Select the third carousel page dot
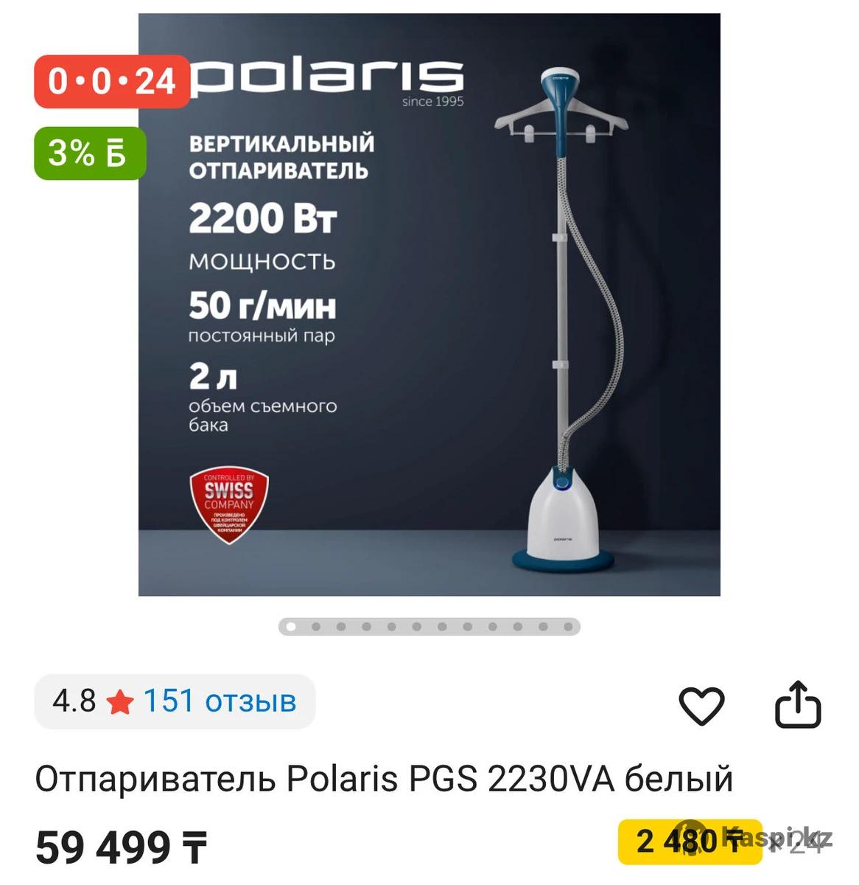The height and width of the screenshot is (885, 859). point(341,627)
